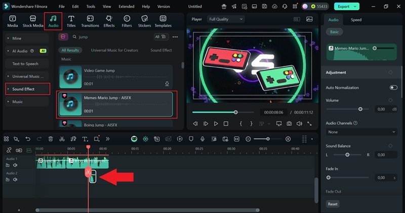Mute the Audio 2 track
This screenshot has width=405, height=213.
15,180
